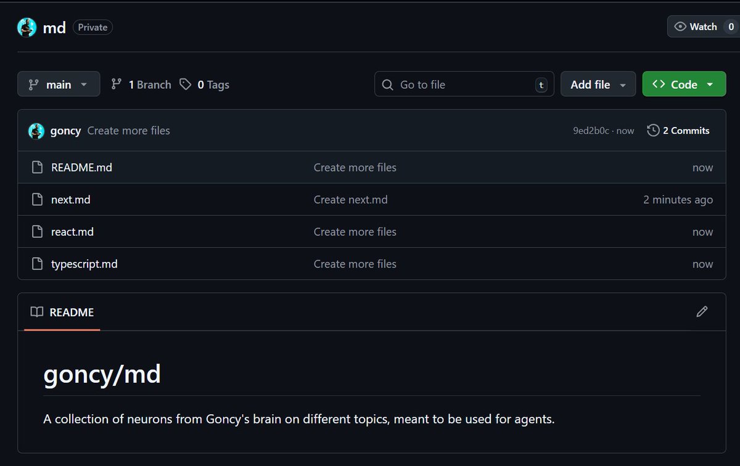This screenshot has height=466, width=740.
Task: Click the goncy/md README heading
Action: [102, 374]
